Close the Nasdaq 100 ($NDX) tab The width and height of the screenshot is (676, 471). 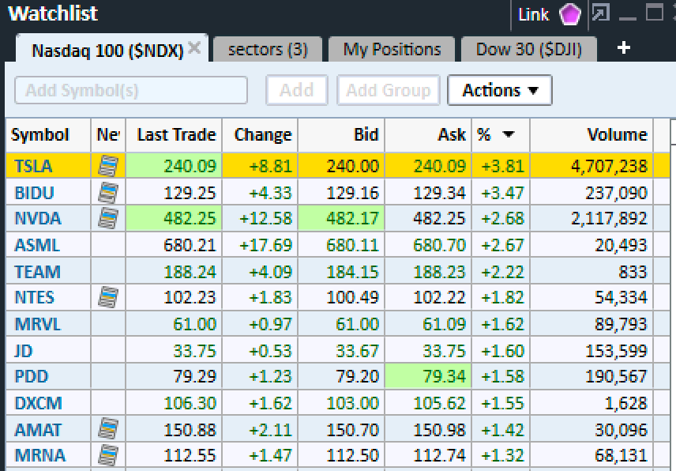[194, 48]
